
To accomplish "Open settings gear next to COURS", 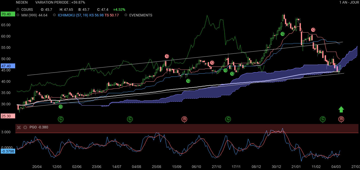I will click(x=18, y=10).
